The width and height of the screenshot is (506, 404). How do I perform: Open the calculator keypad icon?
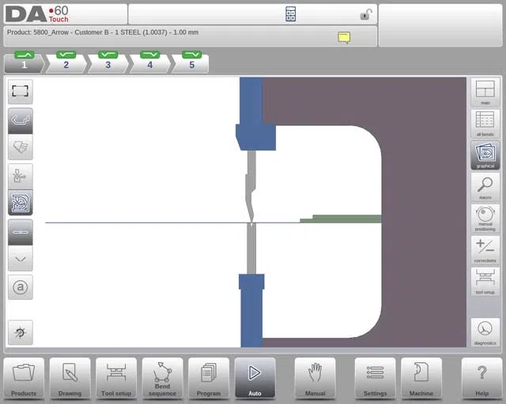coord(290,14)
